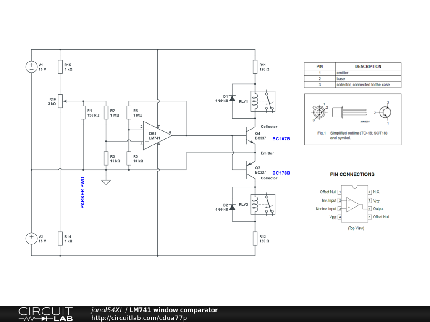Screen dimensions: 430x322
Task: Click the D1 1N4148 diode symbol
Action: (232, 98)
